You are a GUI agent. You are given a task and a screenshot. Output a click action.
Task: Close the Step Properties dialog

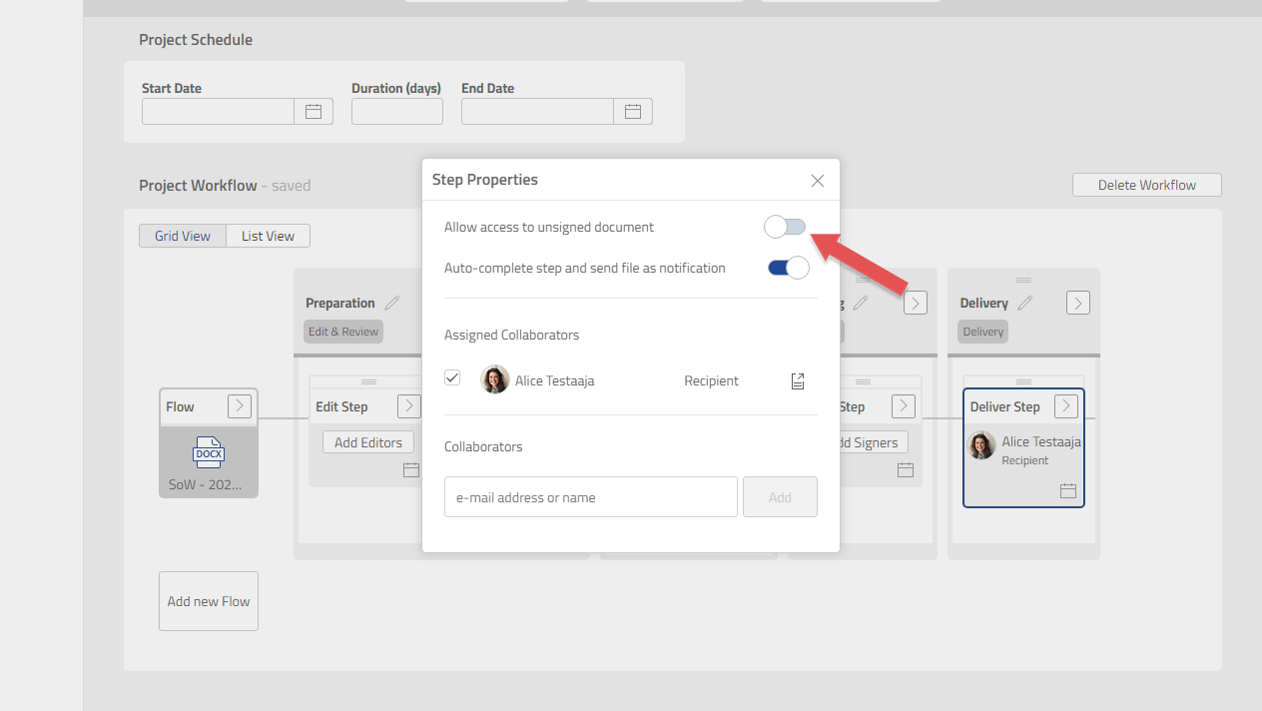point(818,181)
